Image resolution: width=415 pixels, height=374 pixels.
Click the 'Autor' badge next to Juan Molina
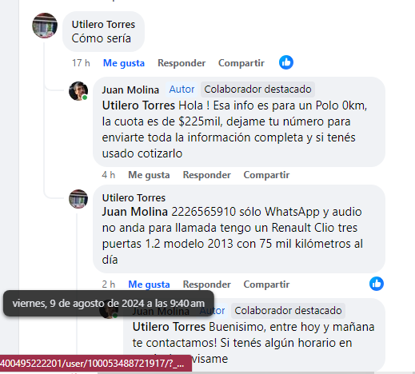click(x=182, y=90)
